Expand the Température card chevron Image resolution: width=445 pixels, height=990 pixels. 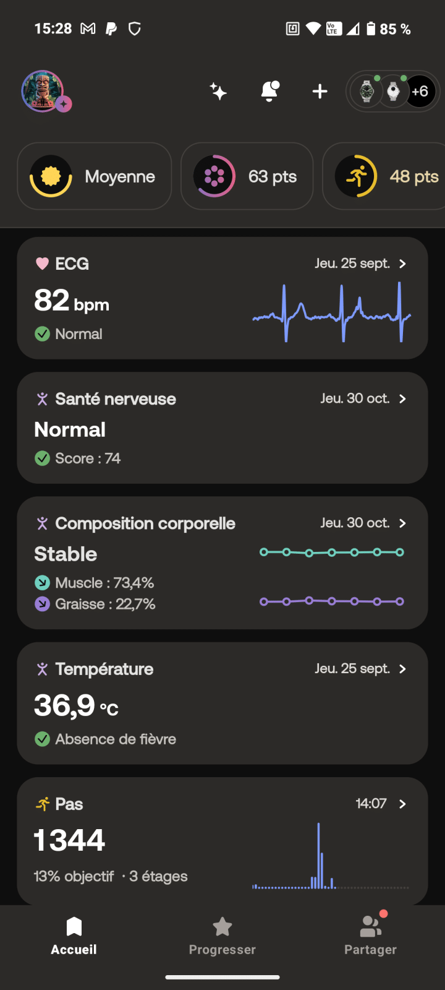[403, 669]
